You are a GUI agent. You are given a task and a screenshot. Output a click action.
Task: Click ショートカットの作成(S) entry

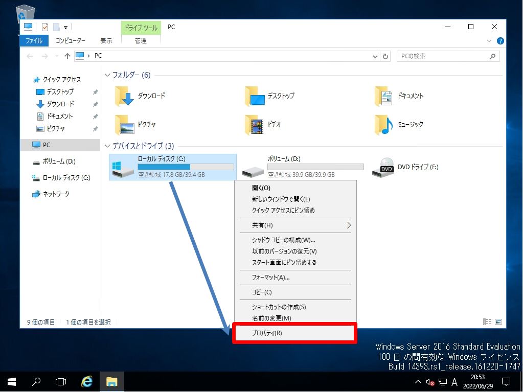pyautogui.click(x=295, y=307)
